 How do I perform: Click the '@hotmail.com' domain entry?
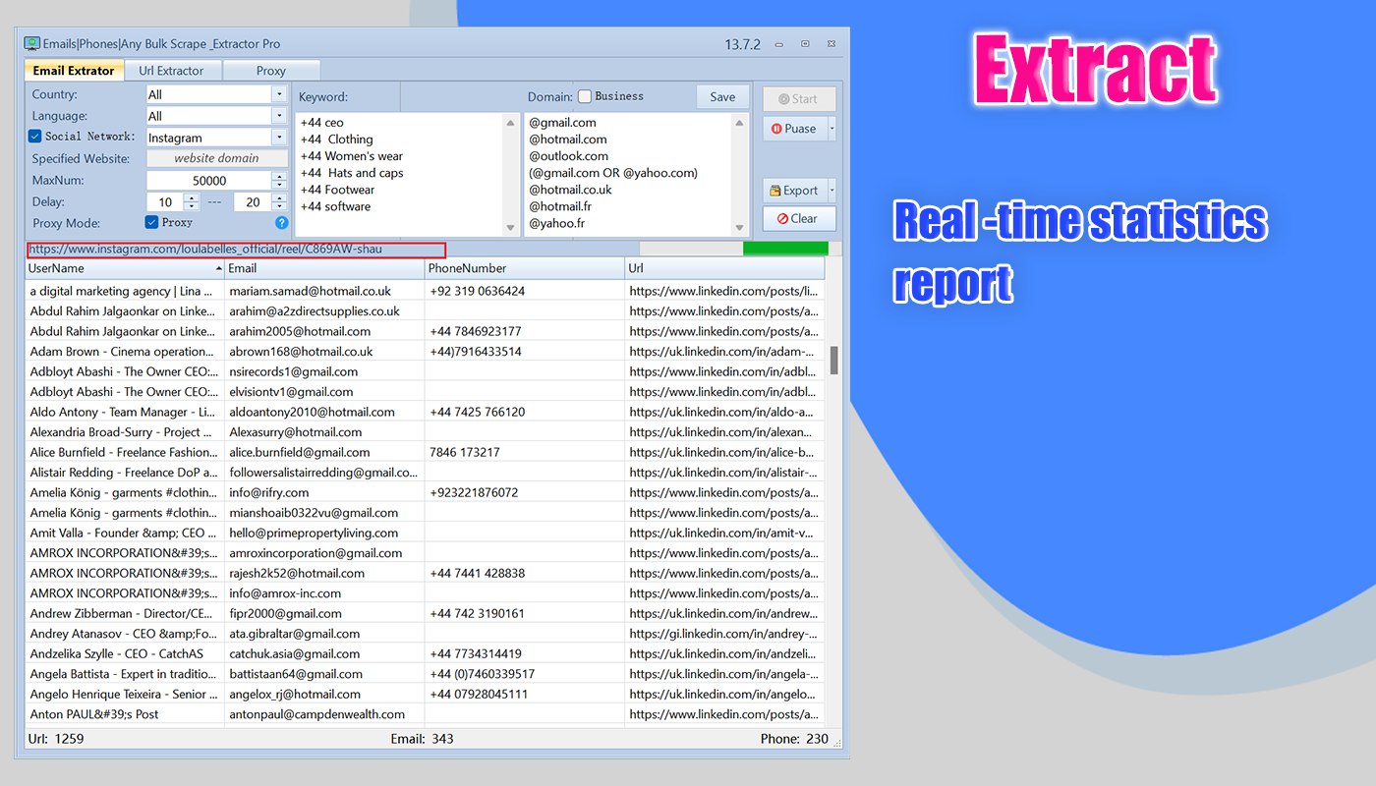(x=568, y=140)
